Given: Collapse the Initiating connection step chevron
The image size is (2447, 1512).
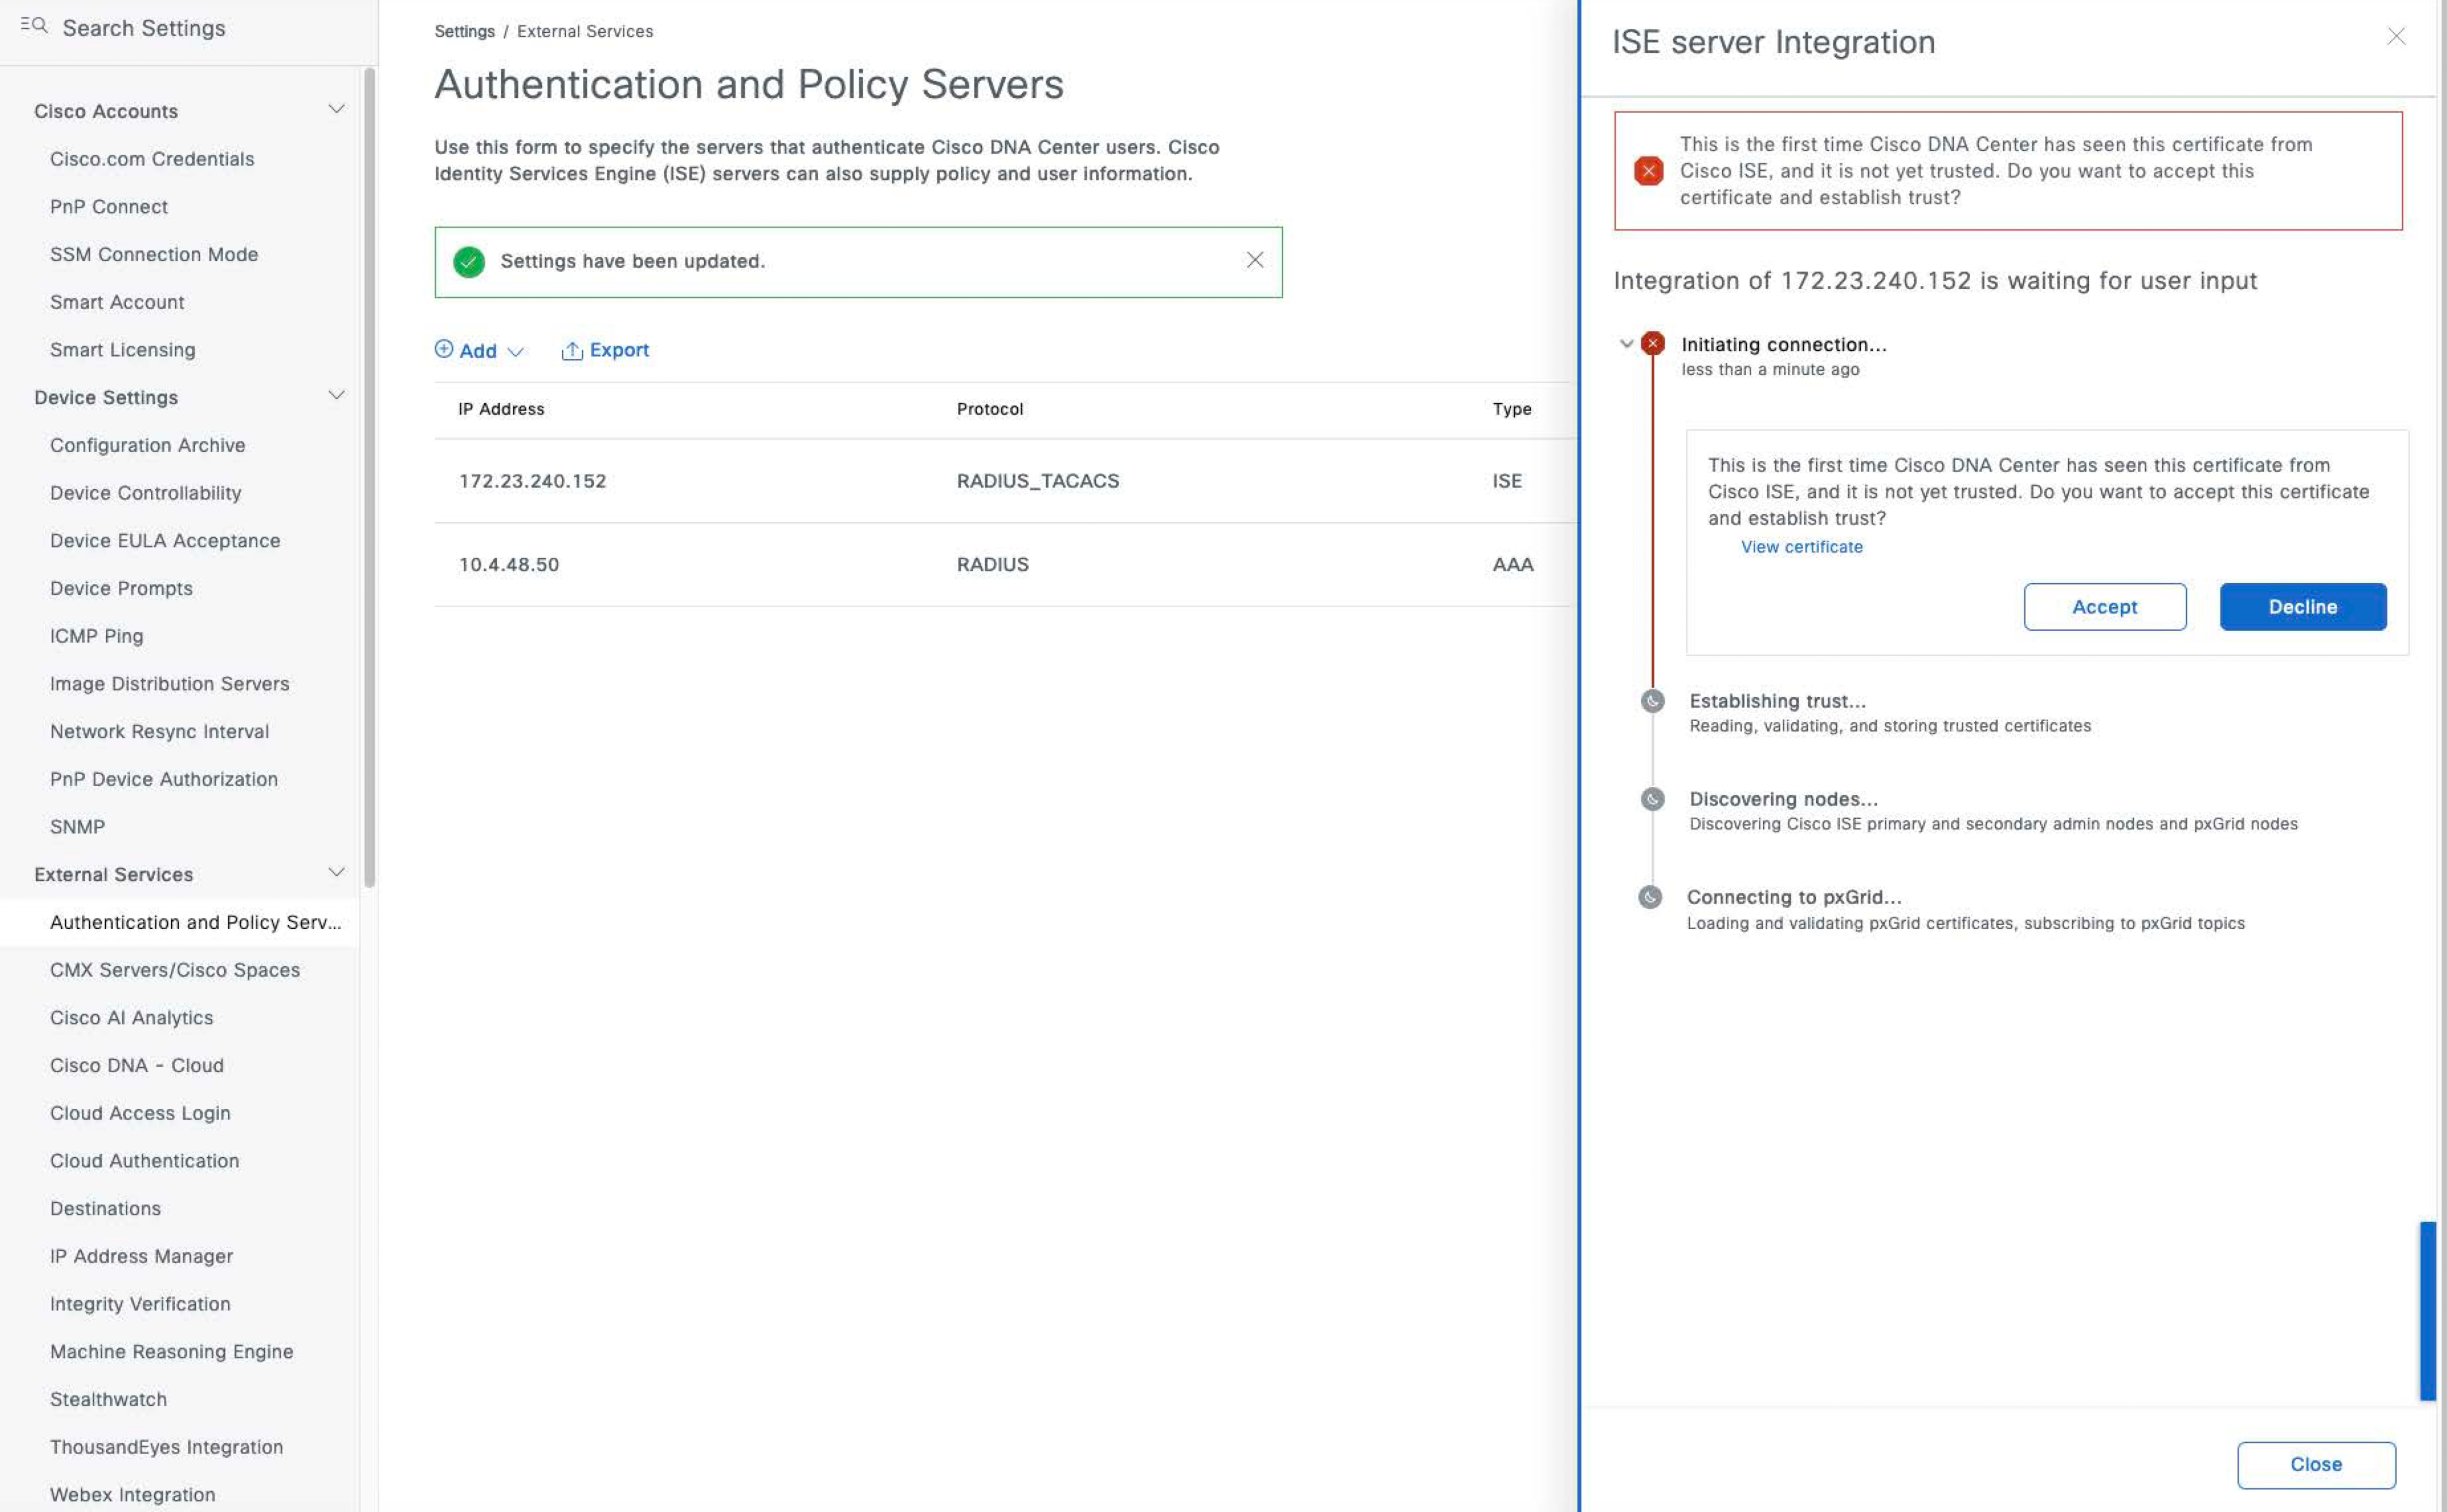Looking at the screenshot, I should click(x=1626, y=344).
